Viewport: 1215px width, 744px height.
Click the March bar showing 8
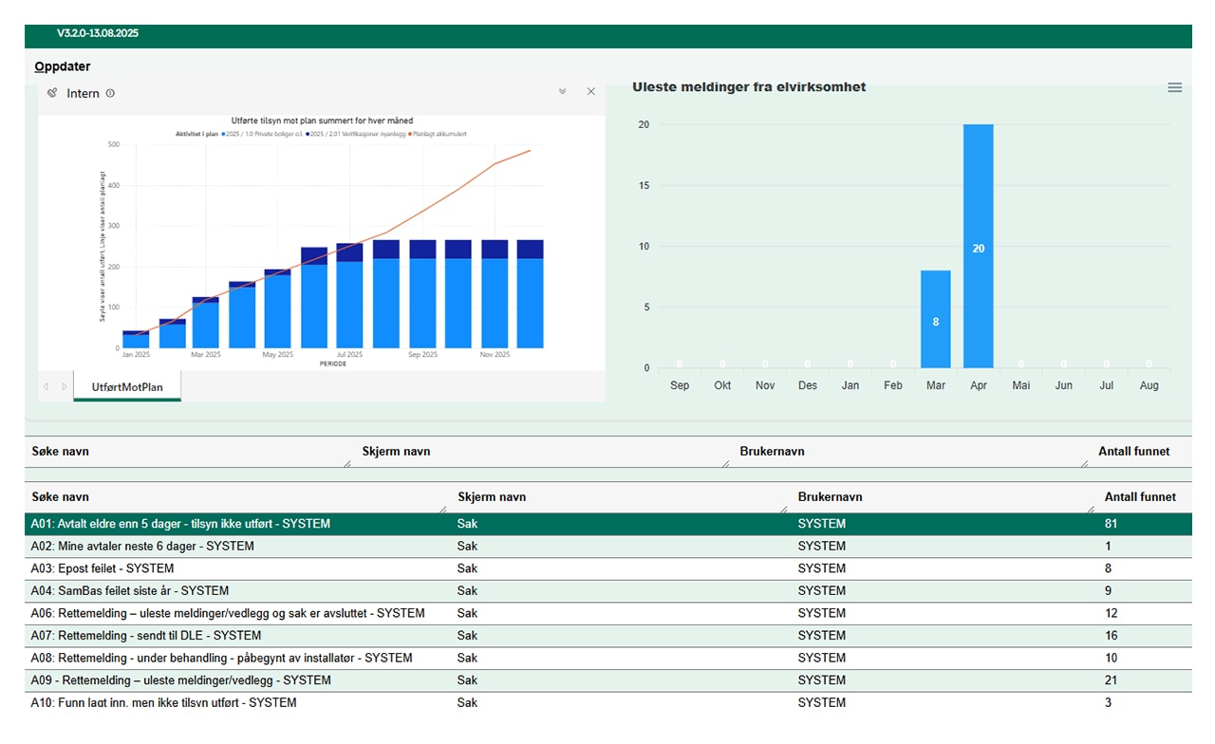click(935, 320)
